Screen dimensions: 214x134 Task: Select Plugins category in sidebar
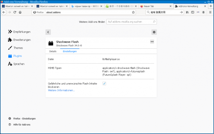click(x=15, y=56)
